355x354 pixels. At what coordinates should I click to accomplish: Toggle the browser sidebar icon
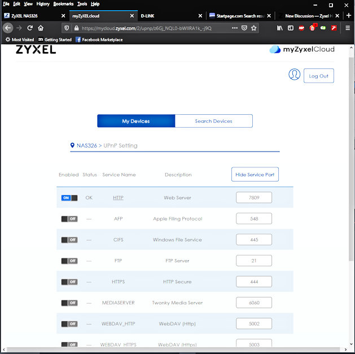(x=291, y=28)
